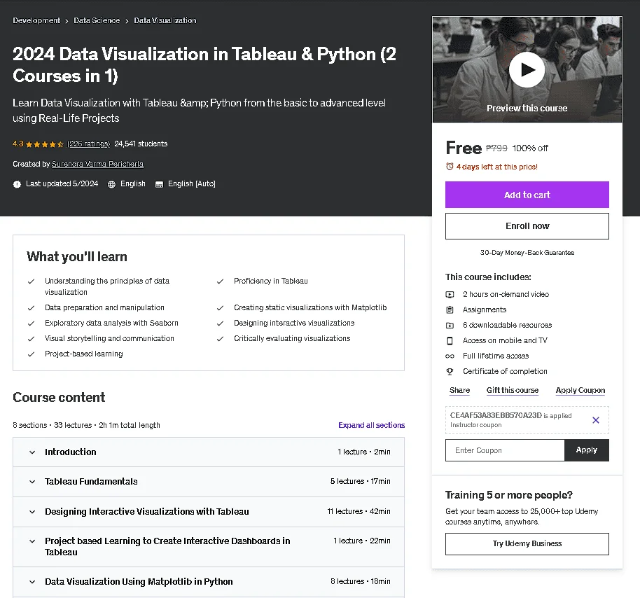Screen dimensions: 640x598
Task: Click the star rating icons
Action: tap(45, 144)
